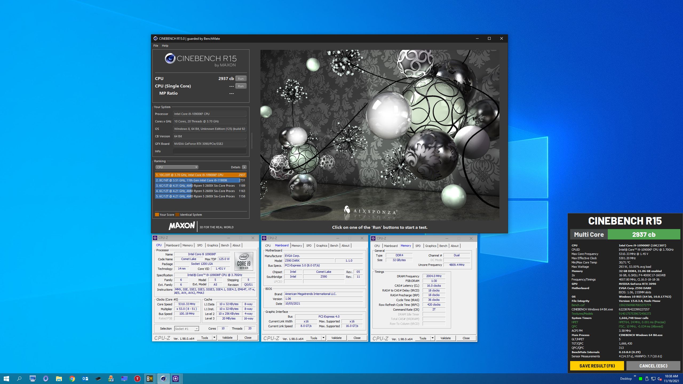Click the Ranking Details arrow icon

[x=244, y=167]
